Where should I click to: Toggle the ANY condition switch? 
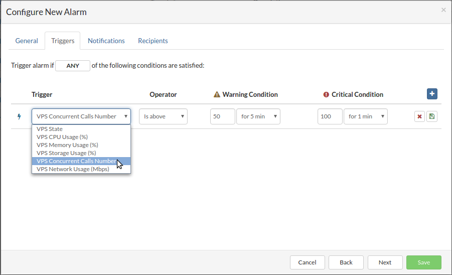(73, 66)
